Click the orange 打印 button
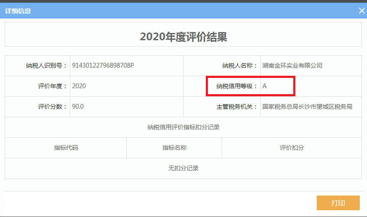 coord(338,203)
